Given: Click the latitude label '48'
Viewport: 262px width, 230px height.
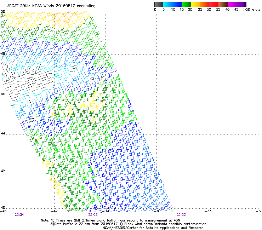Looking at the screenshot, I should (3, 54).
